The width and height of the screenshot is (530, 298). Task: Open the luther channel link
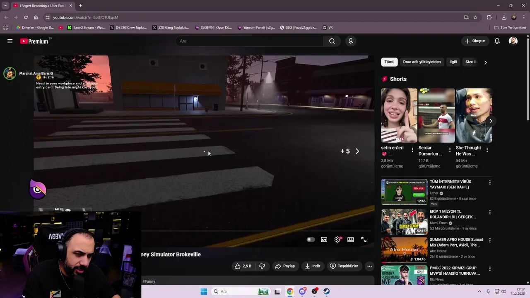point(434,193)
